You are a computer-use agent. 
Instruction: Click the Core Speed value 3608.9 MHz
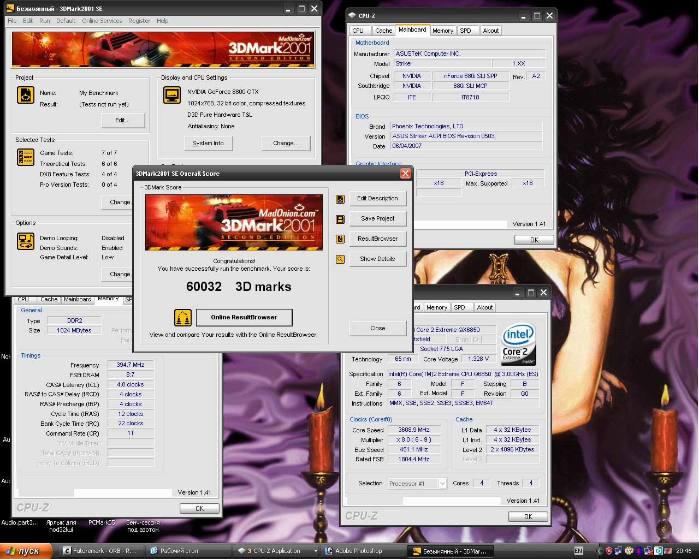point(414,430)
